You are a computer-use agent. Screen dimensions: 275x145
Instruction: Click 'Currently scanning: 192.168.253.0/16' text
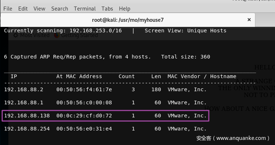[63, 31]
